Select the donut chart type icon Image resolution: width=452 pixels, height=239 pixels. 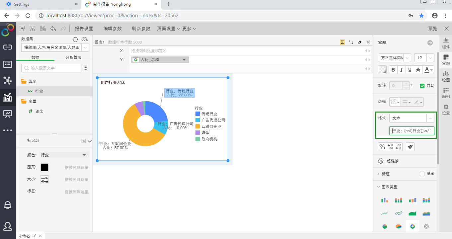tap(413, 226)
